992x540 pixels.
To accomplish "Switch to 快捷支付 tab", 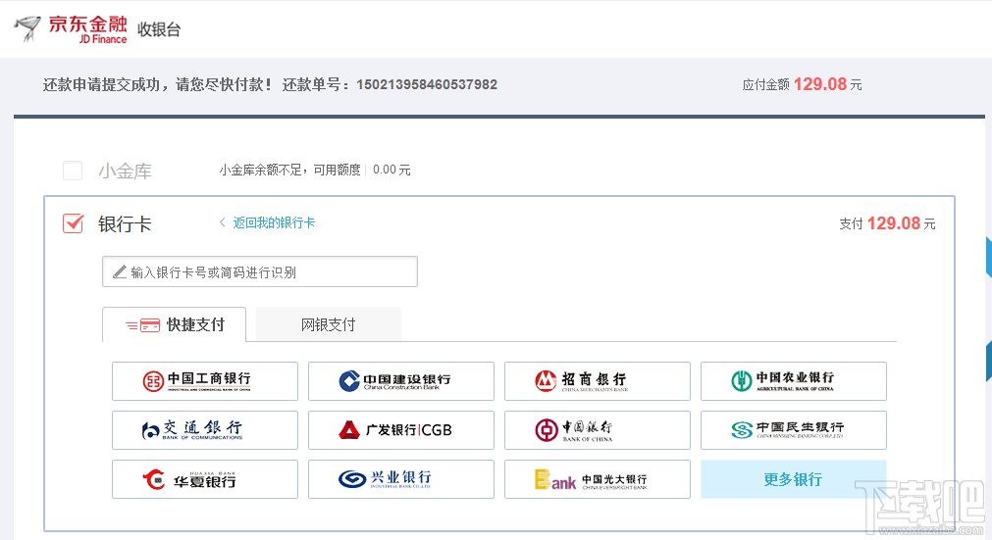I will (174, 324).
